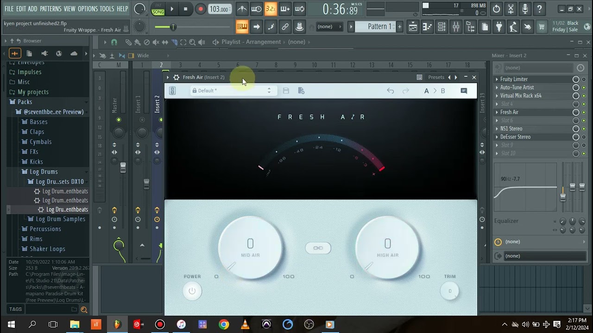Open the Fruity Limiter slot menu arrow

(x=497, y=79)
